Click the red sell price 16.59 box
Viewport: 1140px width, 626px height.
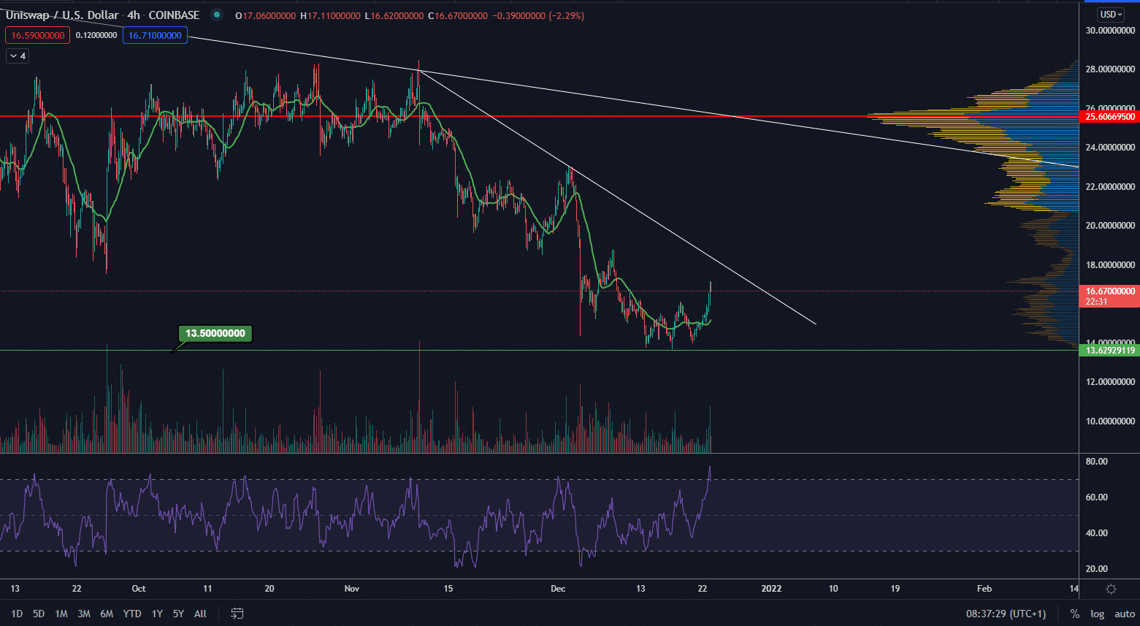pyautogui.click(x=38, y=35)
